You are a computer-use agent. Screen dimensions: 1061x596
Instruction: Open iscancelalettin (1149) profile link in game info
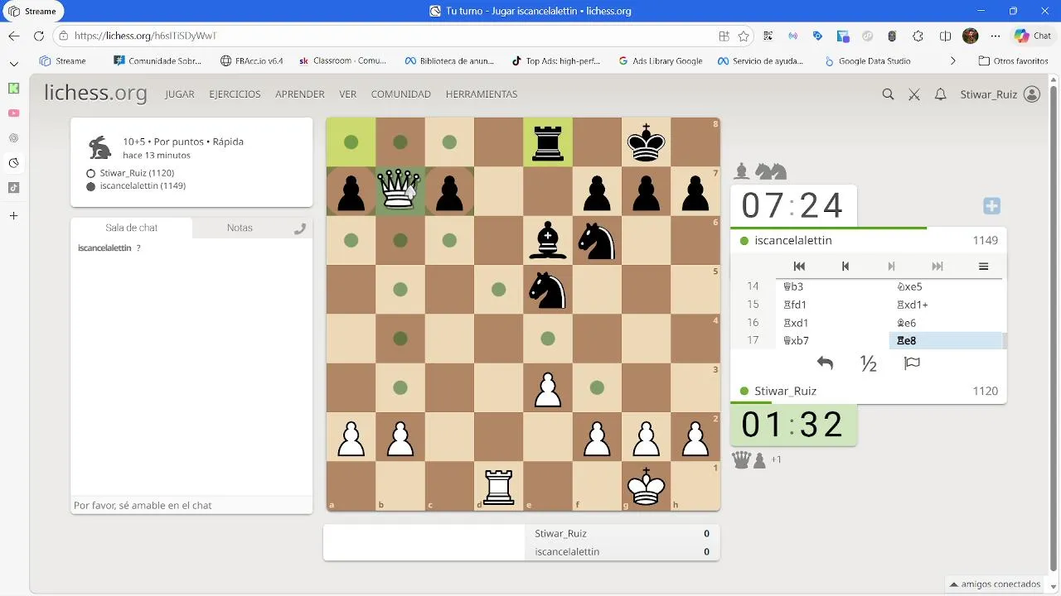click(x=143, y=186)
